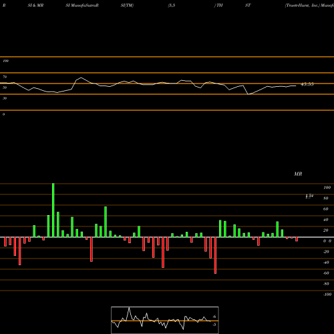
Task: Click the mini chart label 5
Action: 214,325
